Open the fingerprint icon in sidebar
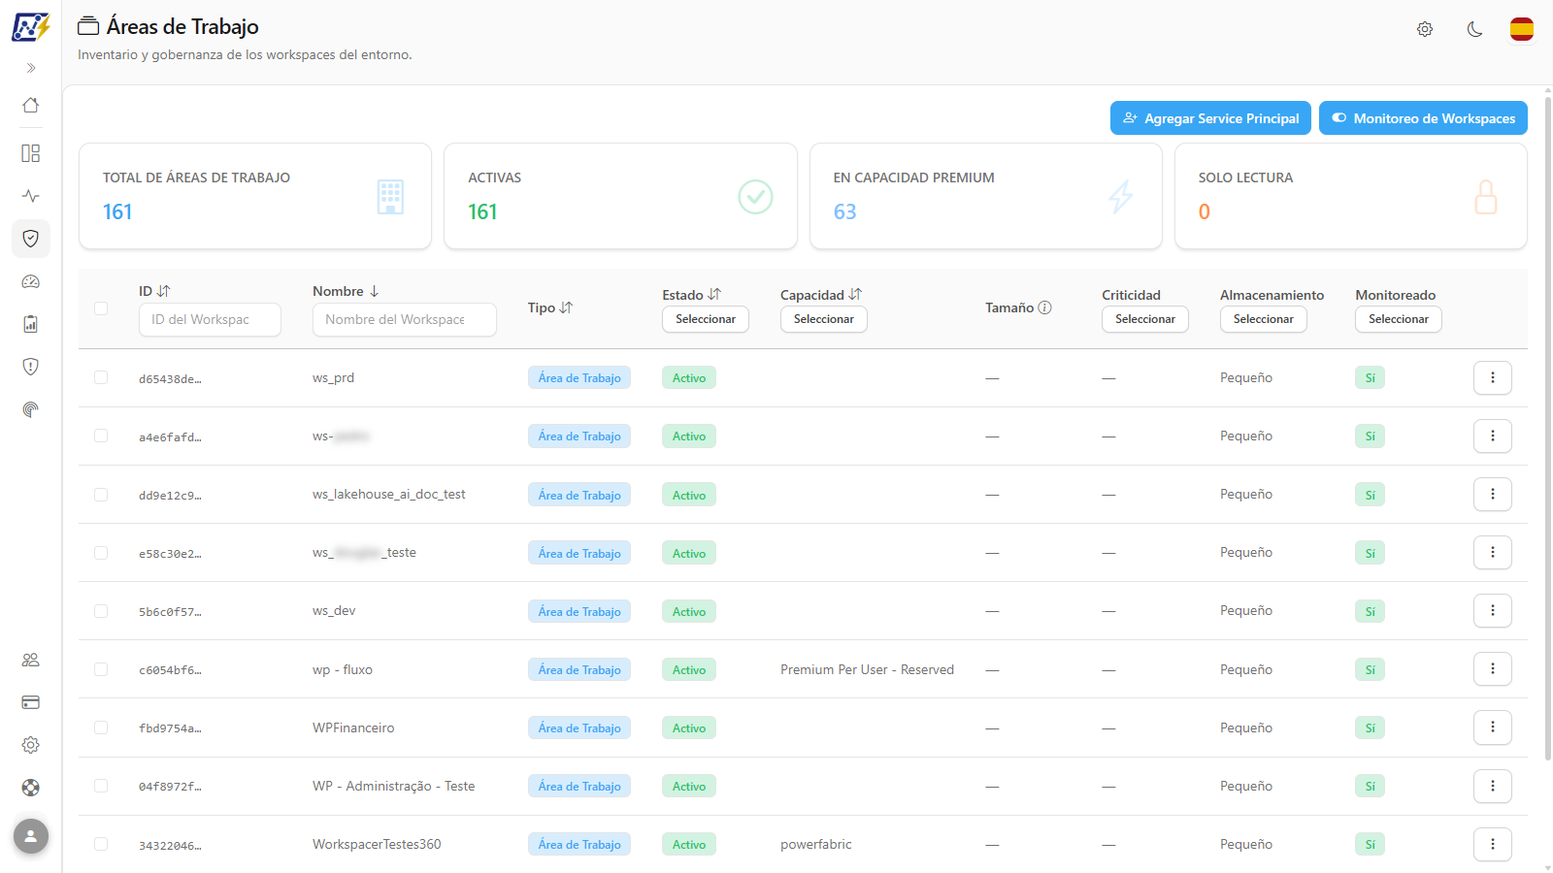This screenshot has width=1553, height=873. pyautogui.click(x=31, y=409)
